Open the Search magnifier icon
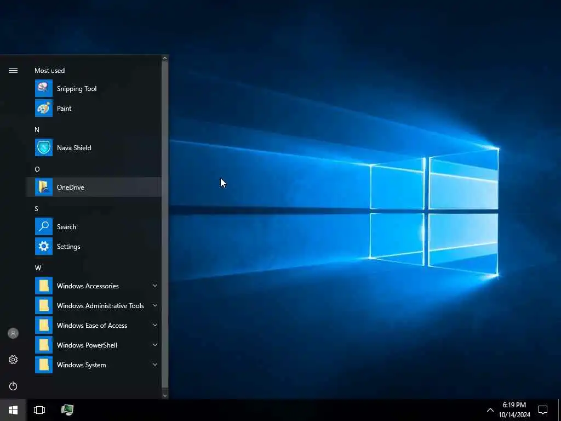This screenshot has height=421, width=561. (44, 226)
